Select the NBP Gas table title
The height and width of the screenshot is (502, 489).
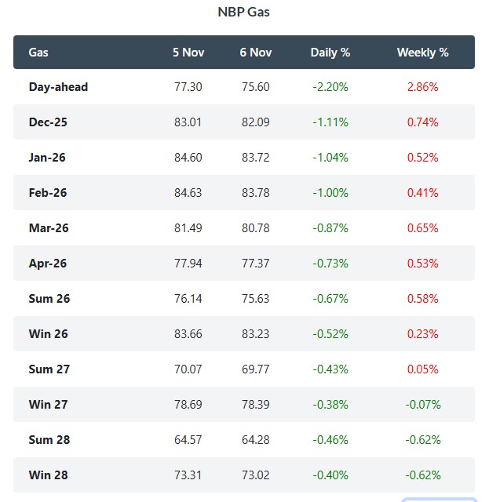244,13
